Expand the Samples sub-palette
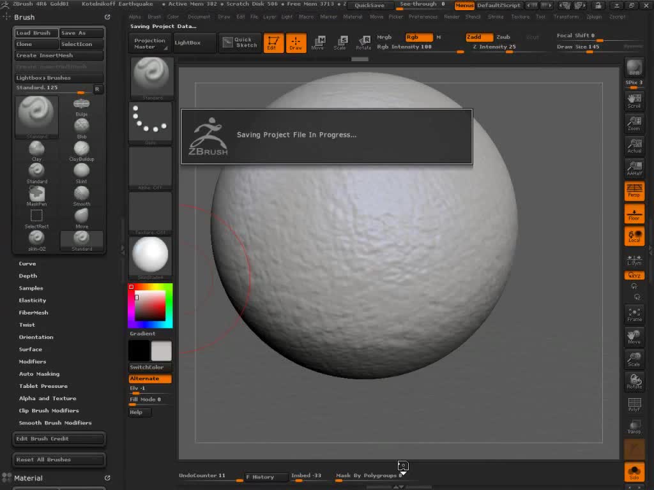Viewport: 654px width, 490px height. tap(31, 288)
